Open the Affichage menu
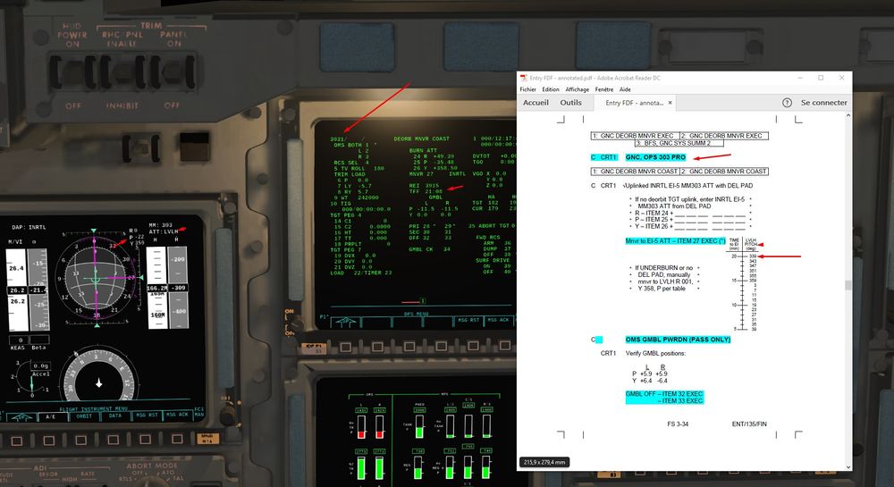The height and width of the screenshot is (487, 894). click(x=577, y=89)
